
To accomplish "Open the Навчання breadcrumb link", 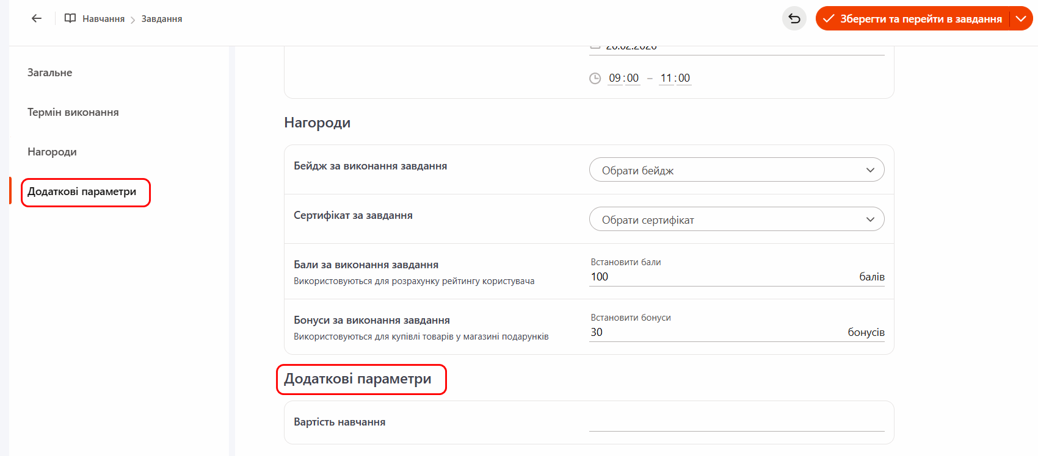I will pos(103,19).
